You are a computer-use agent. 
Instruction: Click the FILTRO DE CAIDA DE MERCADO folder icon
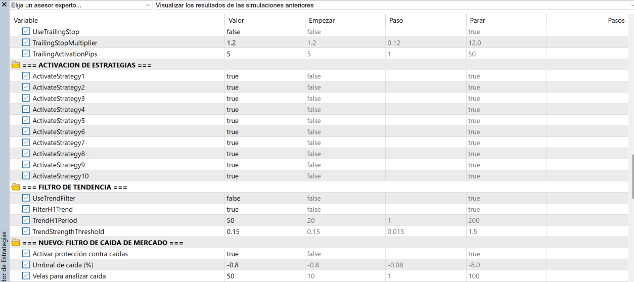click(x=16, y=243)
